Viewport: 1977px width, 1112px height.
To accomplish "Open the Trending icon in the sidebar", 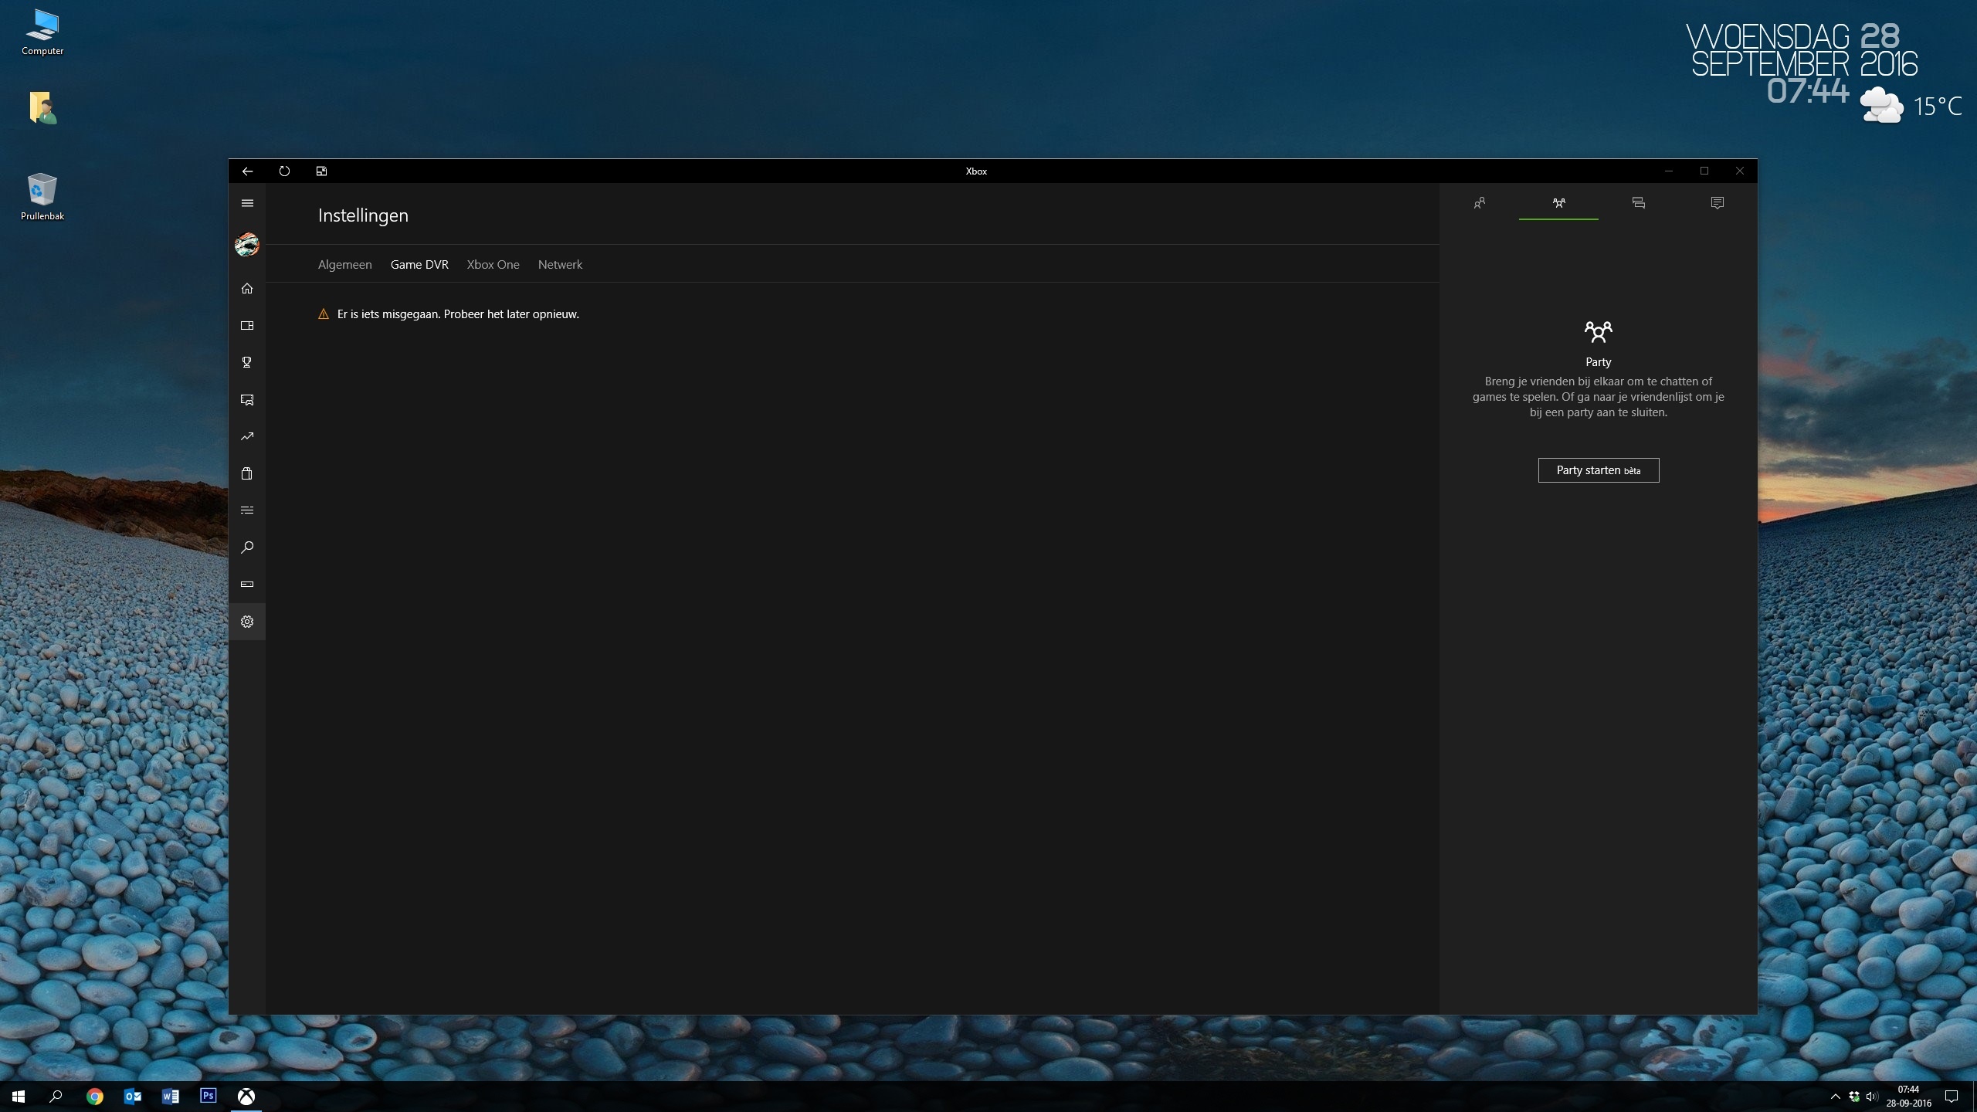I will point(247,436).
